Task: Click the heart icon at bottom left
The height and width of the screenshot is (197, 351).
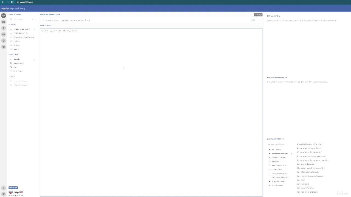Action: click(4, 194)
